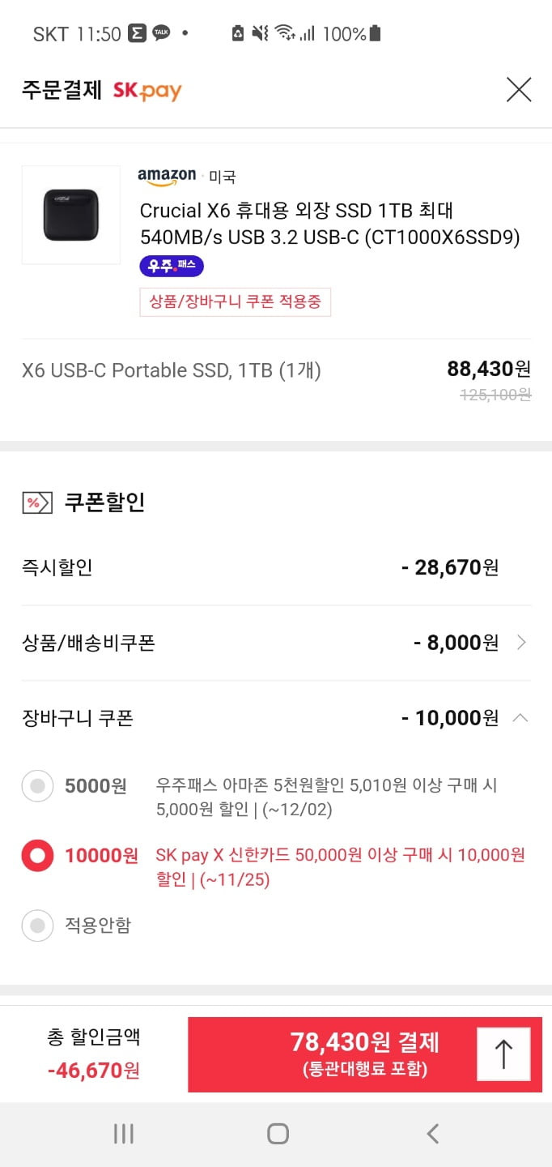Select the 10000원 SK pay 신한카드 coupon

pyautogui.click(x=37, y=856)
